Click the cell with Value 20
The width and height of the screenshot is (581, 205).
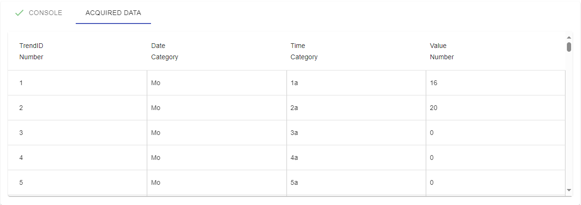495,108
